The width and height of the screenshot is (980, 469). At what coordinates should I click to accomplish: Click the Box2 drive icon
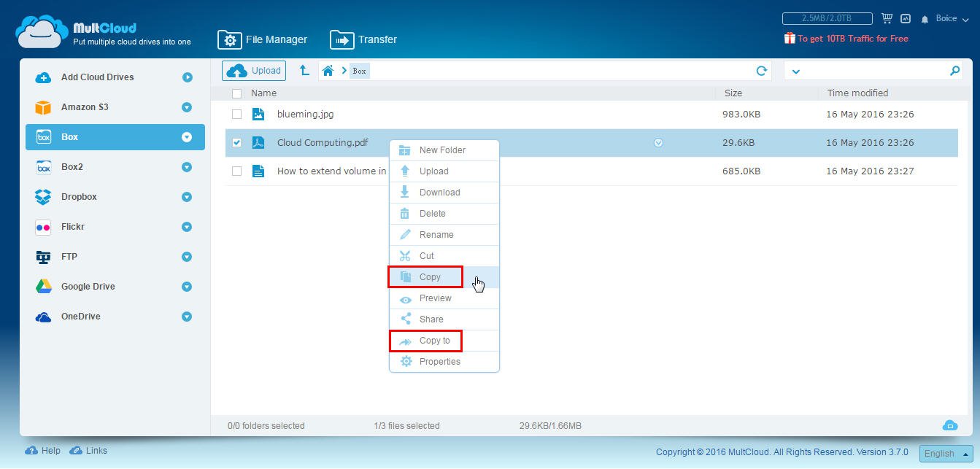coord(44,167)
